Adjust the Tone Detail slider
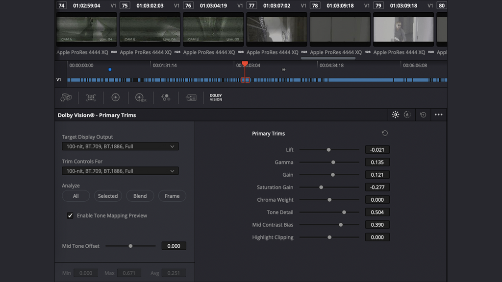This screenshot has width=502, height=282. coord(344,212)
